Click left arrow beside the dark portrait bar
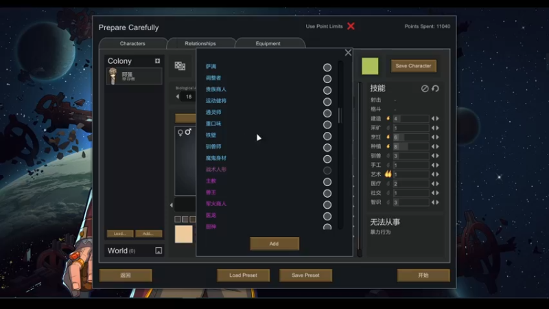This screenshot has height=309, width=549. click(x=171, y=205)
